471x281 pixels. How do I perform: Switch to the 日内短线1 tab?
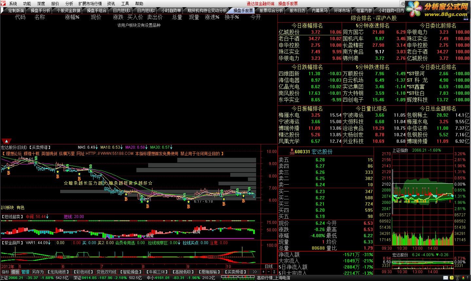click(122, 10)
